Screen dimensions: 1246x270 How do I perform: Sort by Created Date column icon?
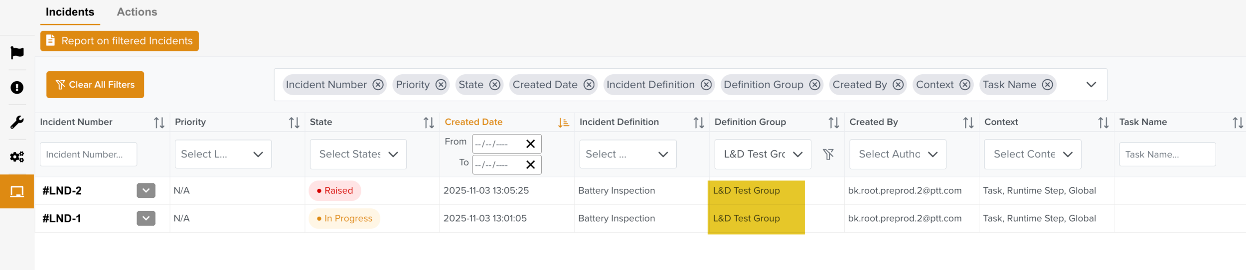click(563, 123)
